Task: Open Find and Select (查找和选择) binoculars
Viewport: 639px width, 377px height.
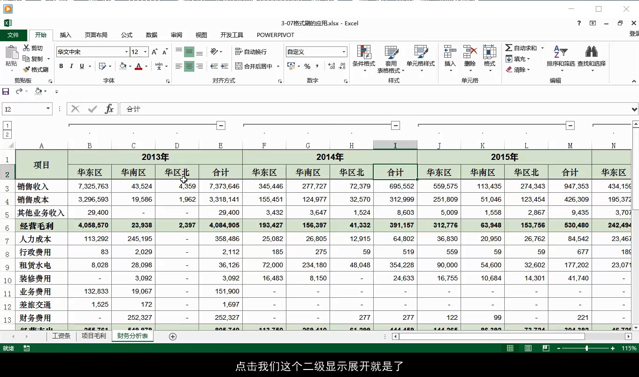Action: click(591, 59)
